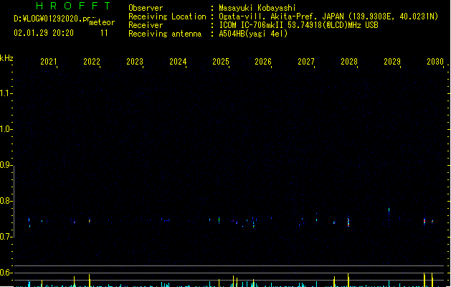Click the 1.0 kHz frequency label
Viewport: 451px width, 287px height.
point(5,129)
